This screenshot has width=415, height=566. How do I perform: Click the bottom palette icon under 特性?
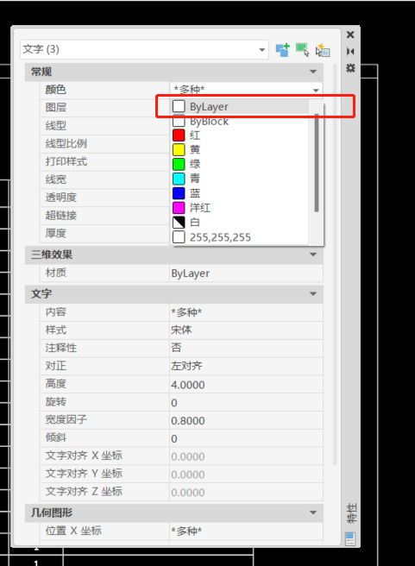coord(350,539)
